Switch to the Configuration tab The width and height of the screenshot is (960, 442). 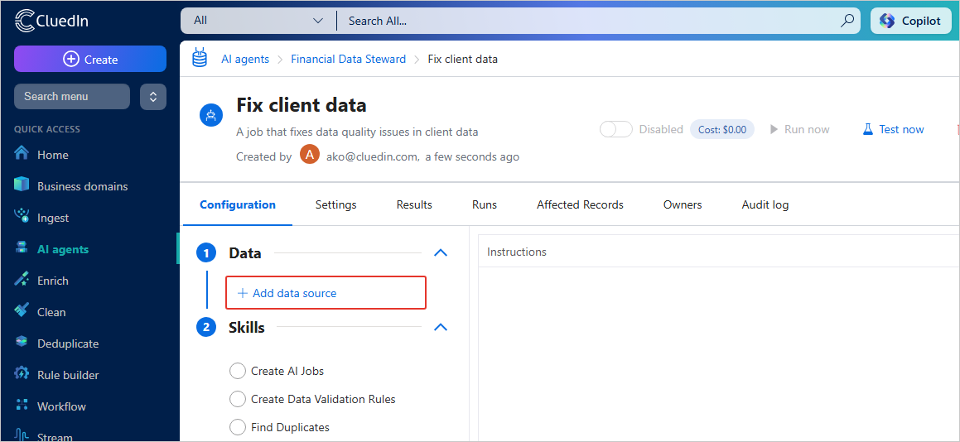pos(238,205)
